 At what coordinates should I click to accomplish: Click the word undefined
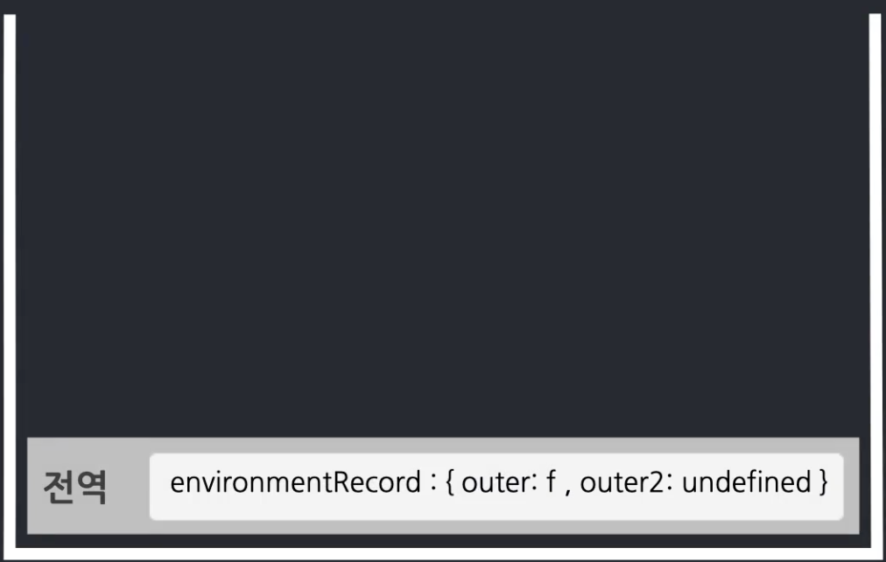pos(747,482)
